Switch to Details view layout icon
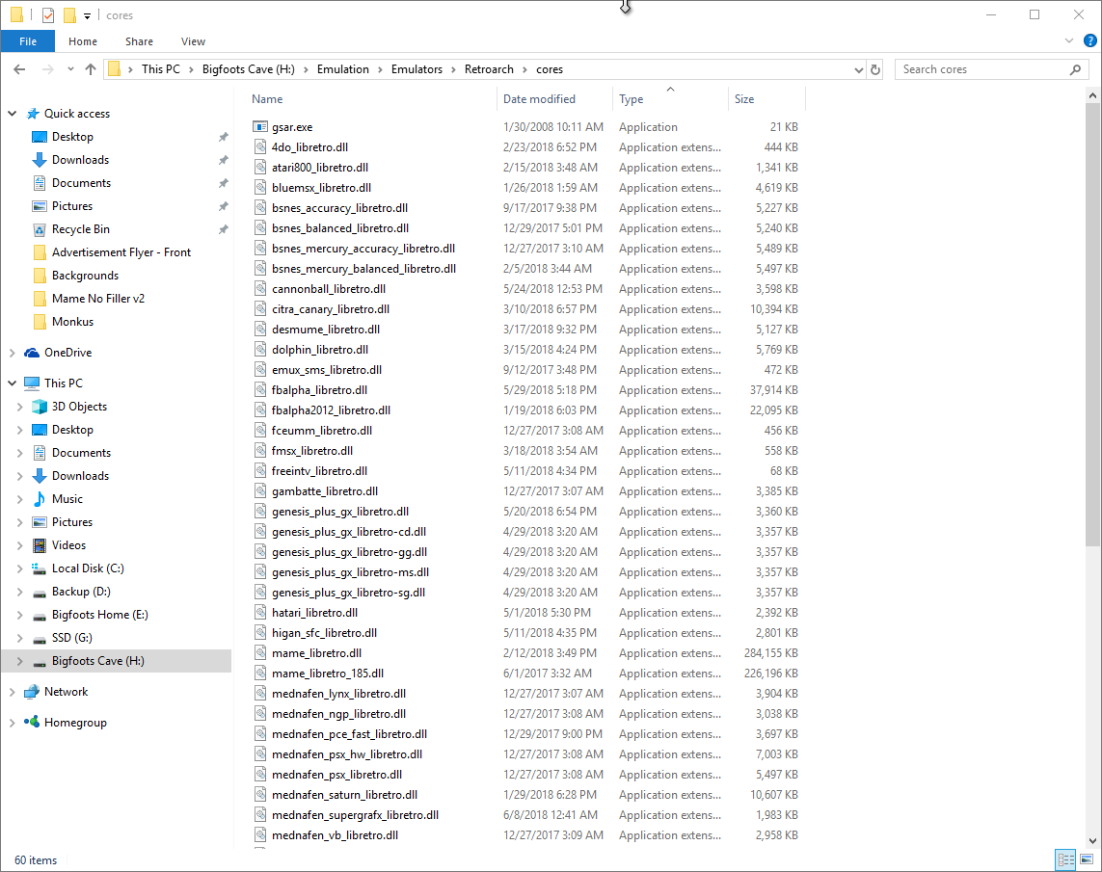 tap(1065, 859)
